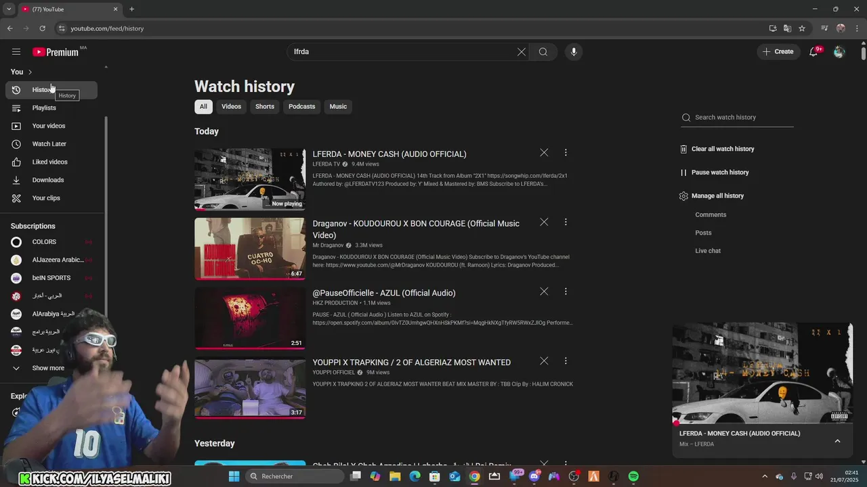867x487 pixels.
Task: Open Chrome media controls icon
Action: coord(824,28)
